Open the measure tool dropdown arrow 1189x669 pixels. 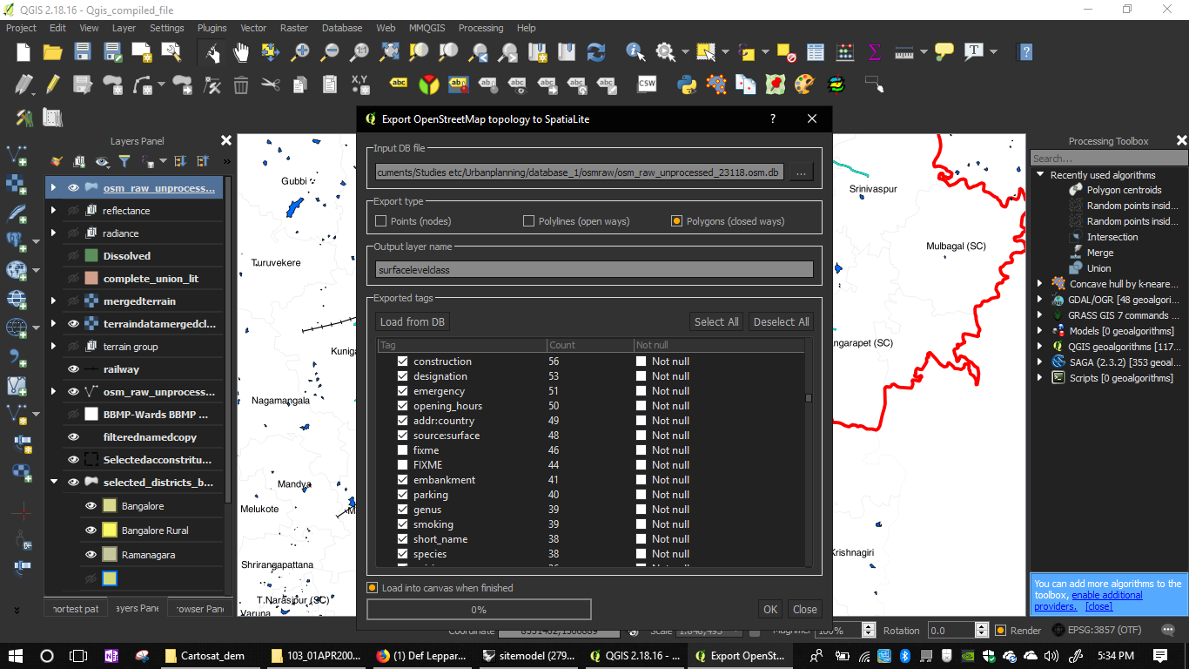click(924, 52)
